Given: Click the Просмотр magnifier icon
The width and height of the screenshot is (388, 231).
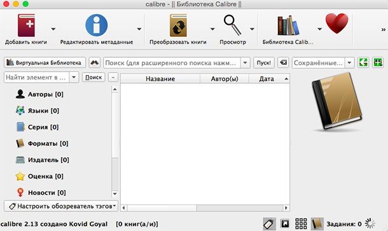Looking at the screenshot, I should [233, 25].
